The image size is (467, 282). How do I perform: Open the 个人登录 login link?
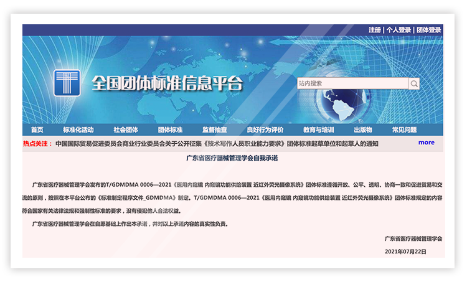pyautogui.click(x=399, y=30)
